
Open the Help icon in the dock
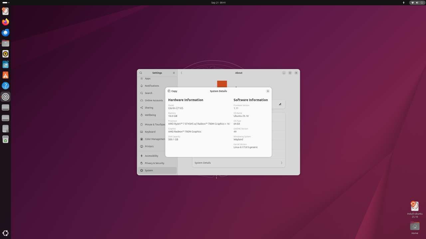coord(5,86)
